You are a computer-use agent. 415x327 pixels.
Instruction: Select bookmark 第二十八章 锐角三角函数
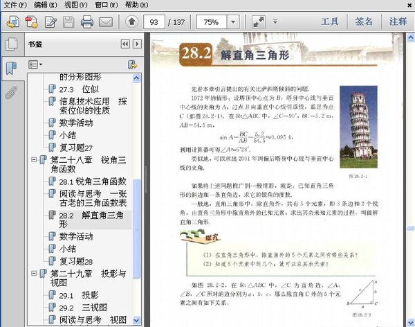click(88, 164)
